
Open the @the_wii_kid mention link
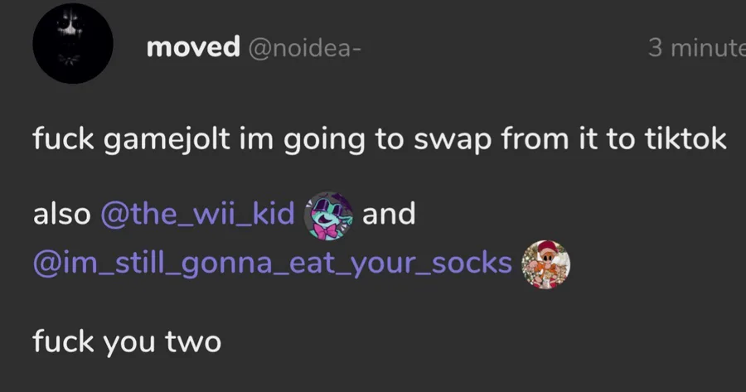click(197, 214)
